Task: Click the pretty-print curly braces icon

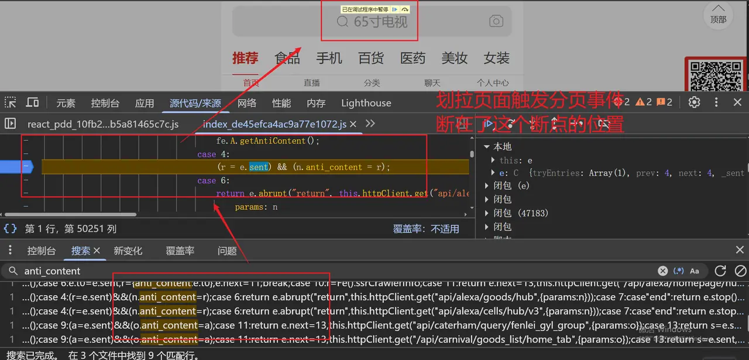Action: coord(10,229)
